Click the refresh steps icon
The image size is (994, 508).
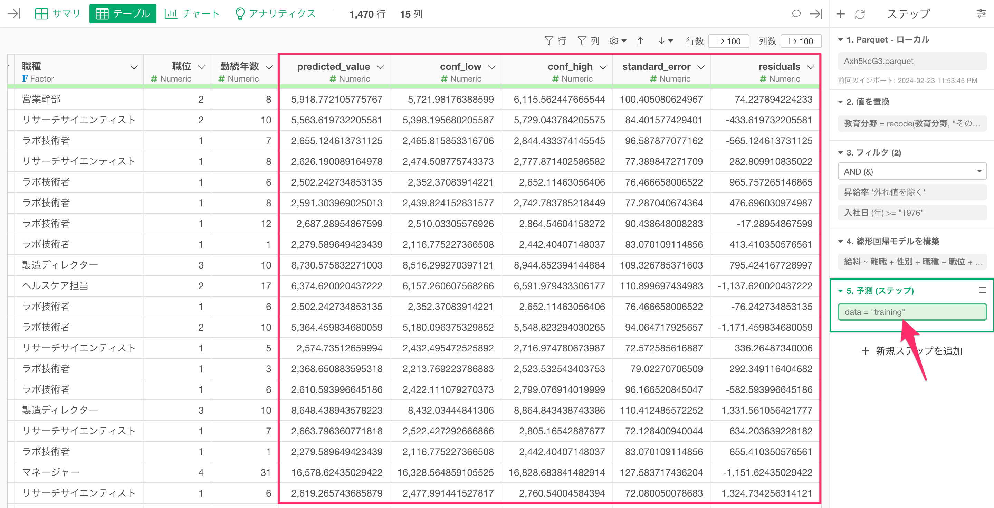860,14
